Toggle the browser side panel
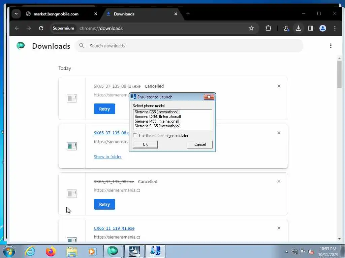 tap(310, 28)
